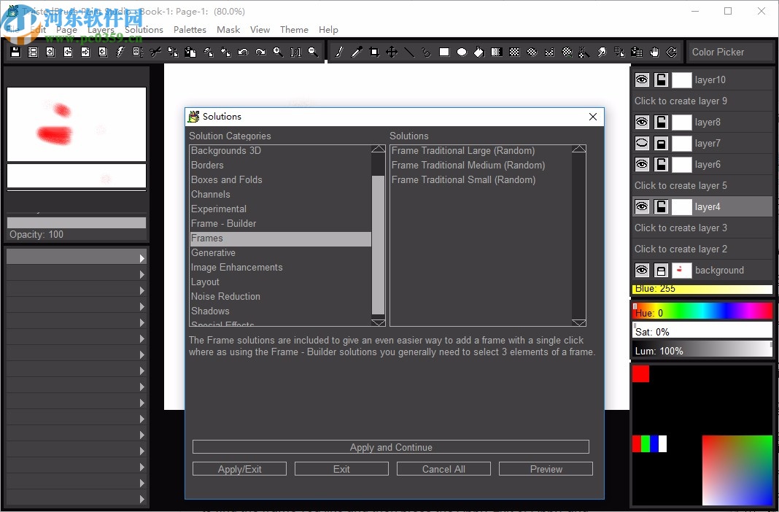
Task: Toggle the lock on layer8
Action: (661, 123)
